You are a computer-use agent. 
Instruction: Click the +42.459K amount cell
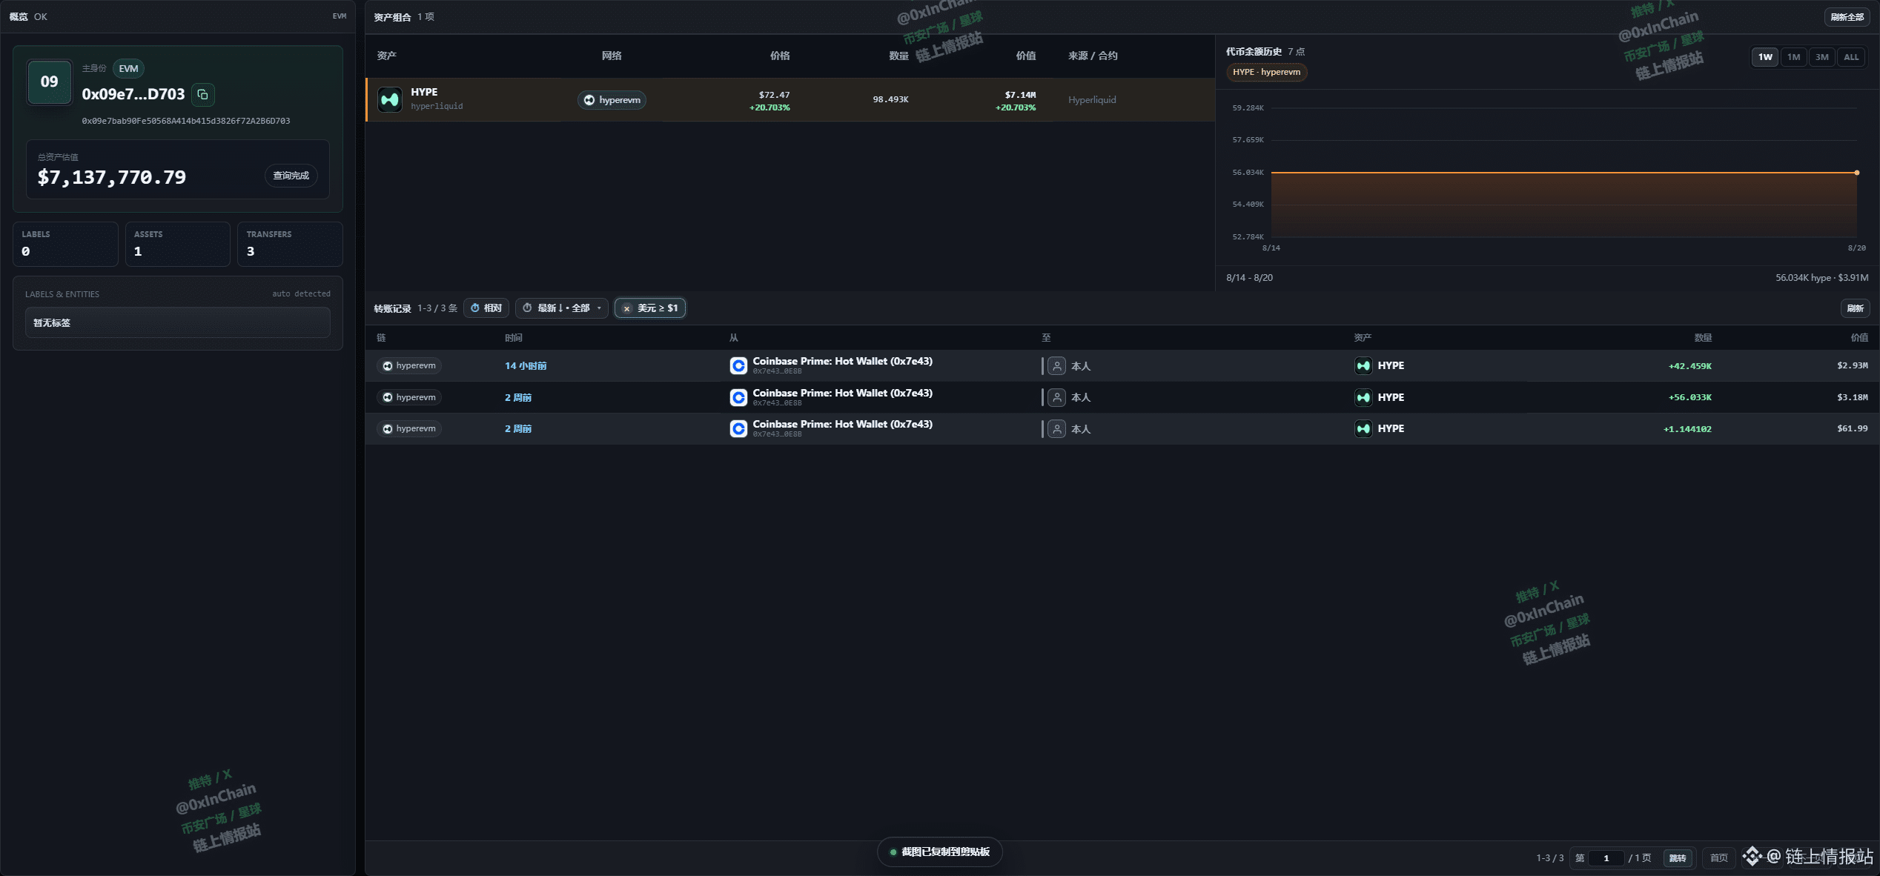click(1689, 366)
